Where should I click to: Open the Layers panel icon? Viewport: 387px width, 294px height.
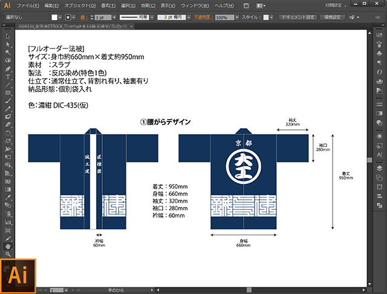pos(379,168)
